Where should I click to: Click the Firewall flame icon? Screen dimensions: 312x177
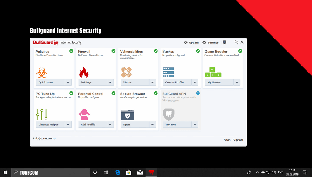coord(84,73)
